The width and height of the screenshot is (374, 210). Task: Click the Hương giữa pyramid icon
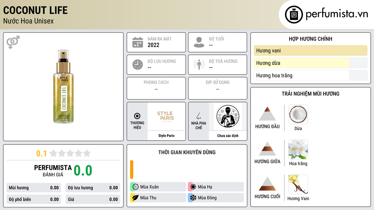coord(267,149)
